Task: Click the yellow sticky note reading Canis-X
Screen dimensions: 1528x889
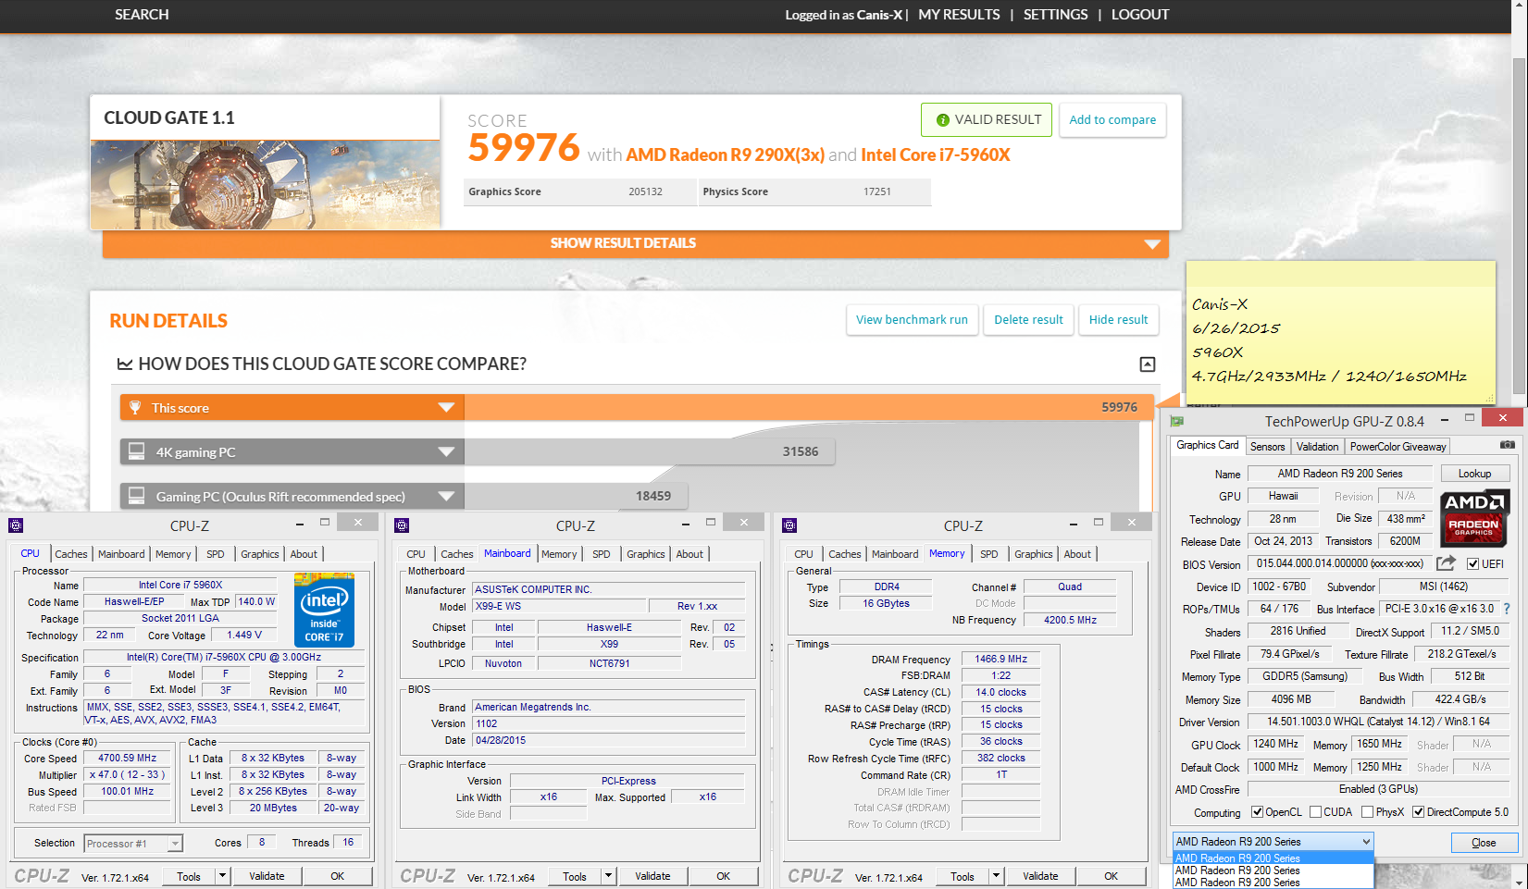Action: point(1340,333)
